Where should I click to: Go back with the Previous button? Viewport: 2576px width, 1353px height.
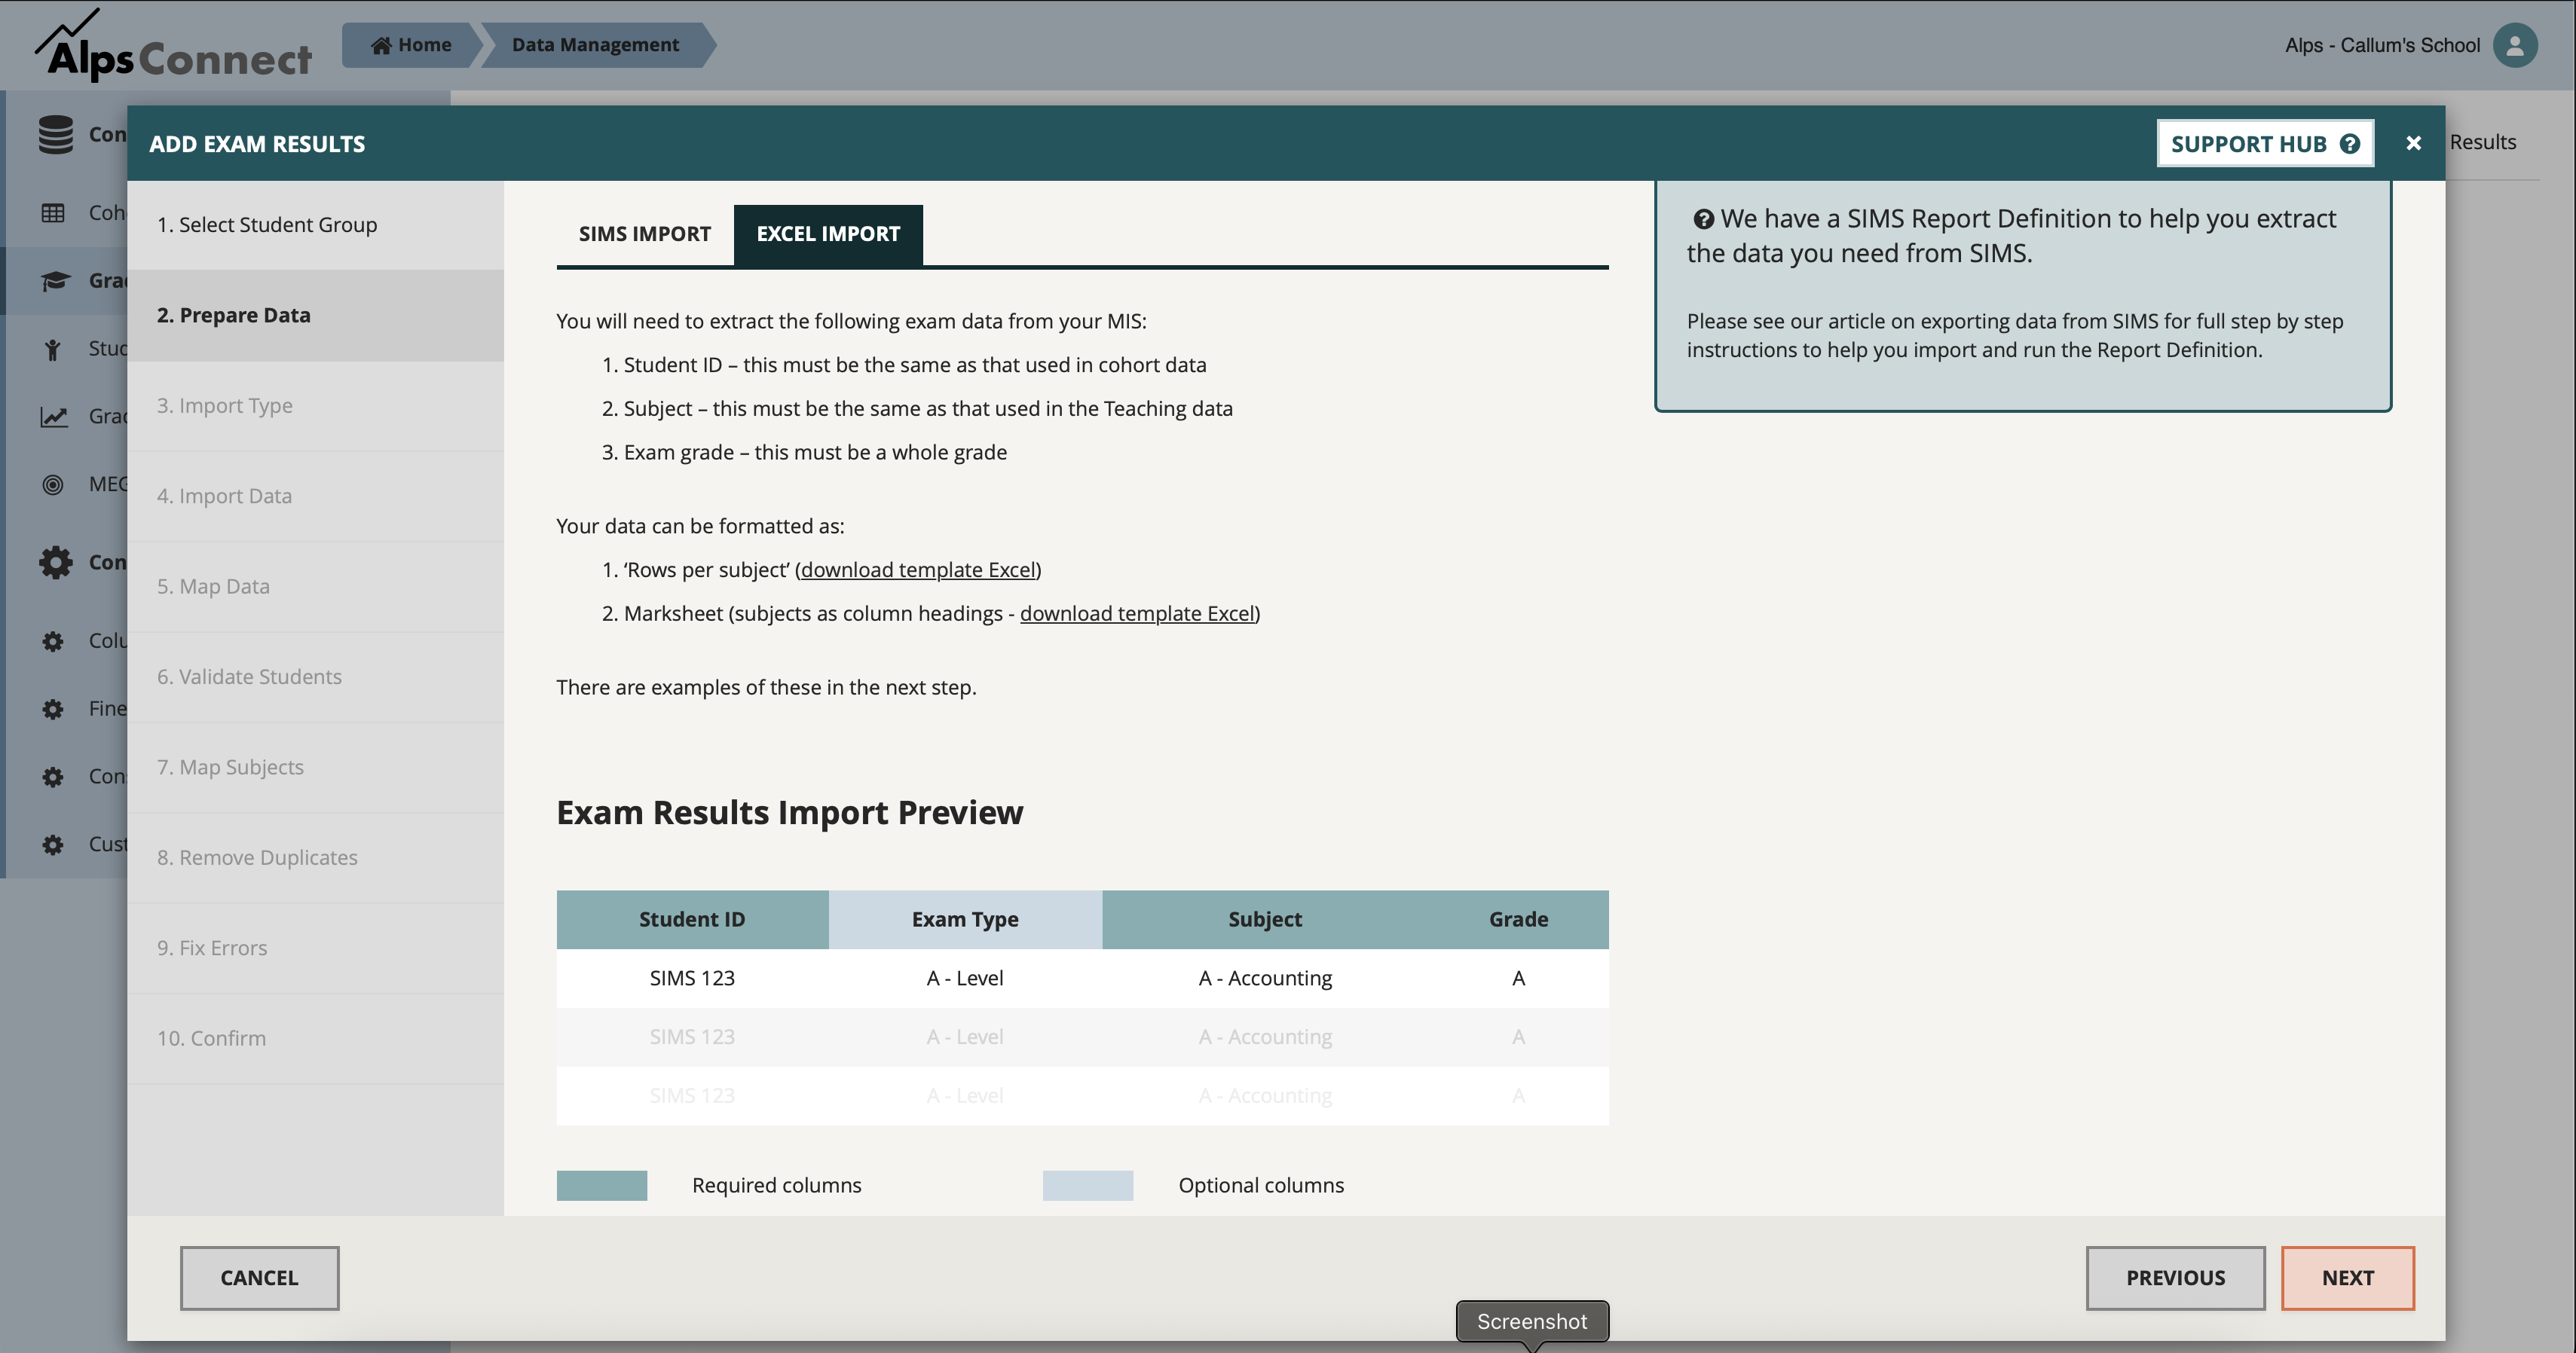[2175, 1278]
